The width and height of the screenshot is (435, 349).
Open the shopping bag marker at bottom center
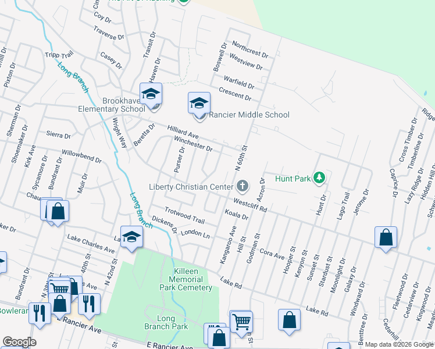click(x=219, y=338)
